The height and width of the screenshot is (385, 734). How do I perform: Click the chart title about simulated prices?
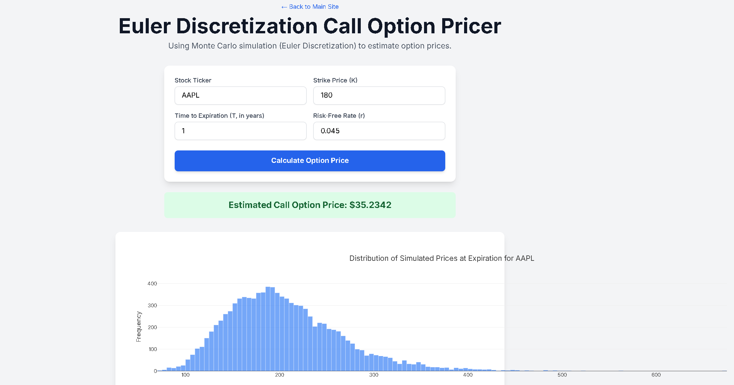pos(442,258)
